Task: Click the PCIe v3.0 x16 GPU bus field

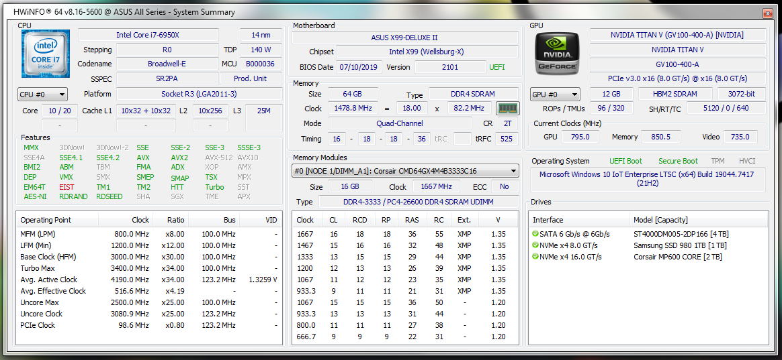Action: point(678,78)
